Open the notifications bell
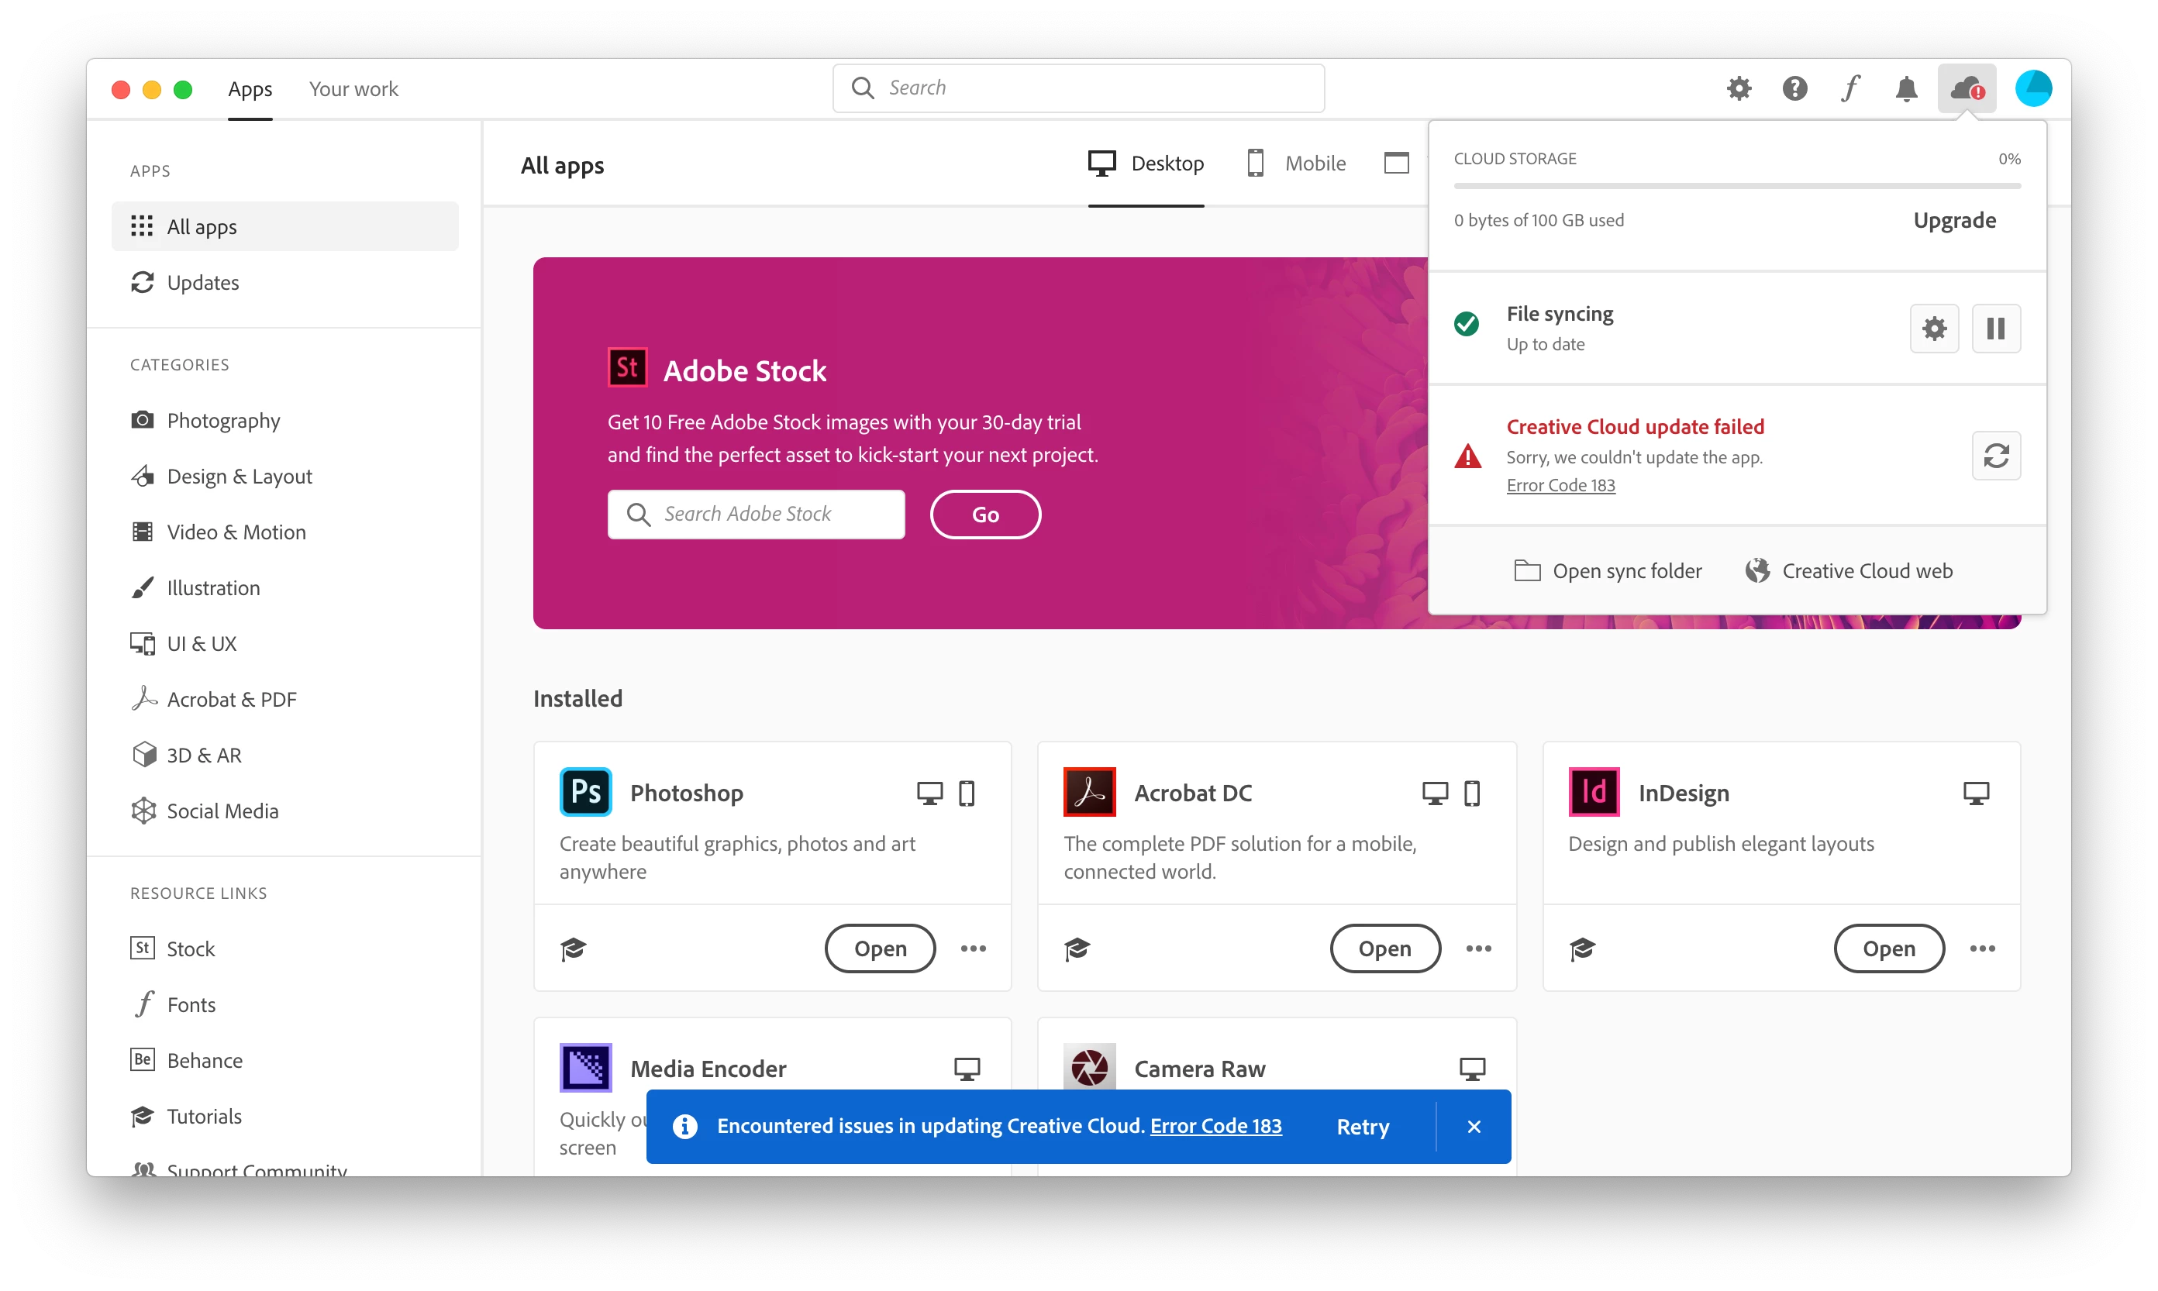Viewport: 2158px width, 1291px height. pyautogui.click(x=1905, y=89)
